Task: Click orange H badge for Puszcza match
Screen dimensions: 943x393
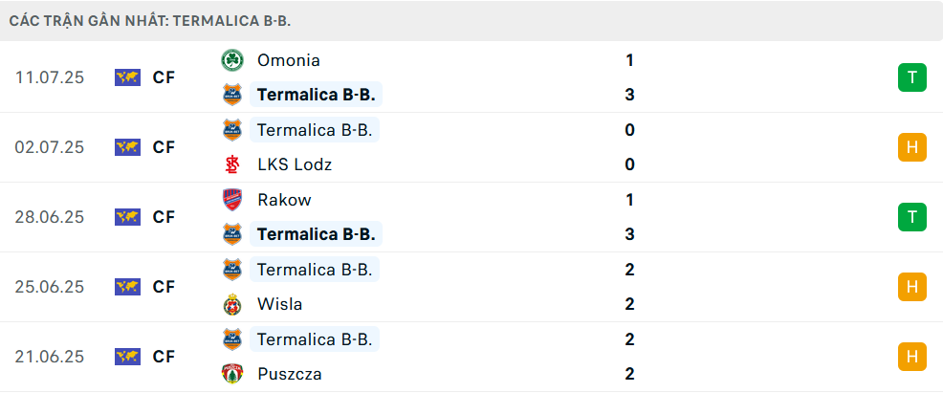Action: [x=912, y=357]
